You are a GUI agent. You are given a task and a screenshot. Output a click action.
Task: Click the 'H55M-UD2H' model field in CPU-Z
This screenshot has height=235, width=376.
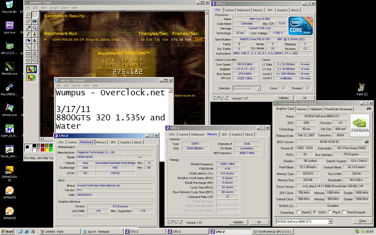[101, 157]
